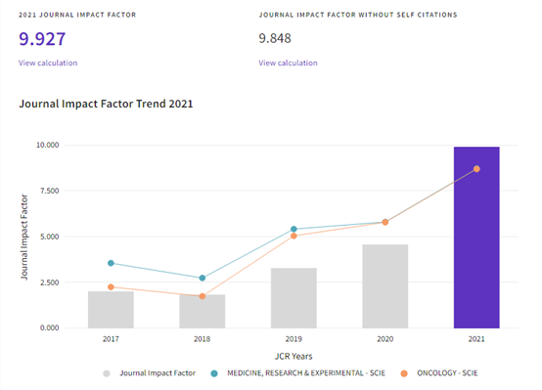
Task: Open View calculation under without self citations
Action: [x=288, y=63]
